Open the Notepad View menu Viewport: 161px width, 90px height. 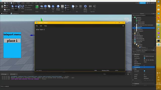point(46,26)
